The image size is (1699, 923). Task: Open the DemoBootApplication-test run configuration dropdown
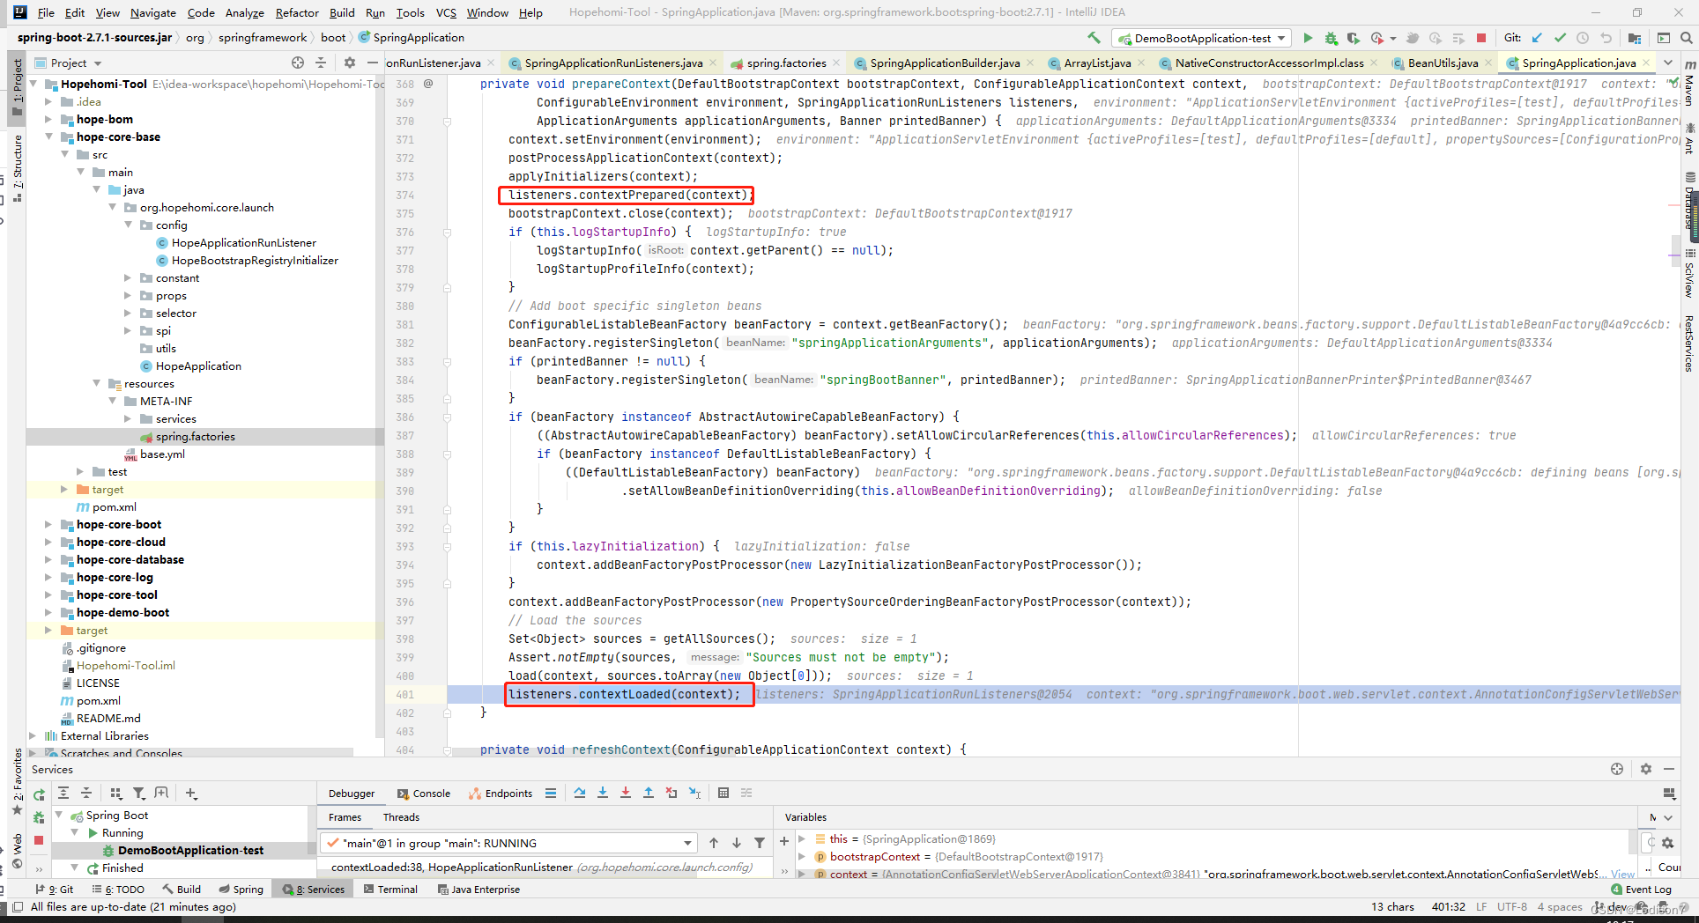point(1202,38)
